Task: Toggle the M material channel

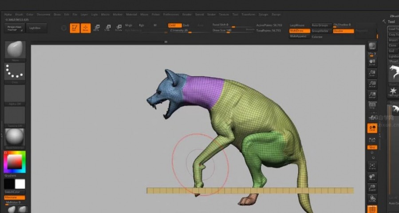Action: coord(155,25)
